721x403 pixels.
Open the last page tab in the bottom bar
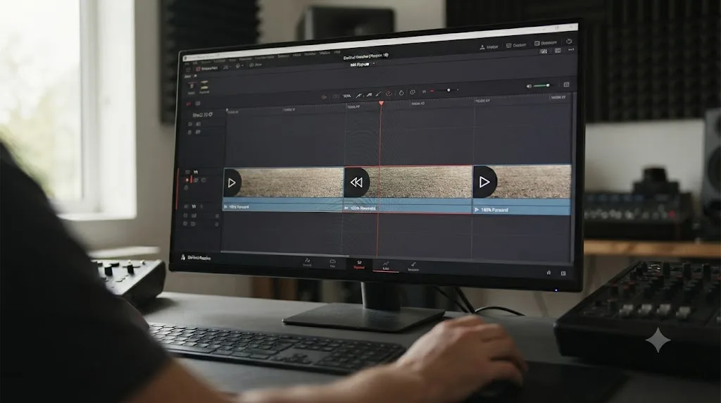[x=413, y=266]
